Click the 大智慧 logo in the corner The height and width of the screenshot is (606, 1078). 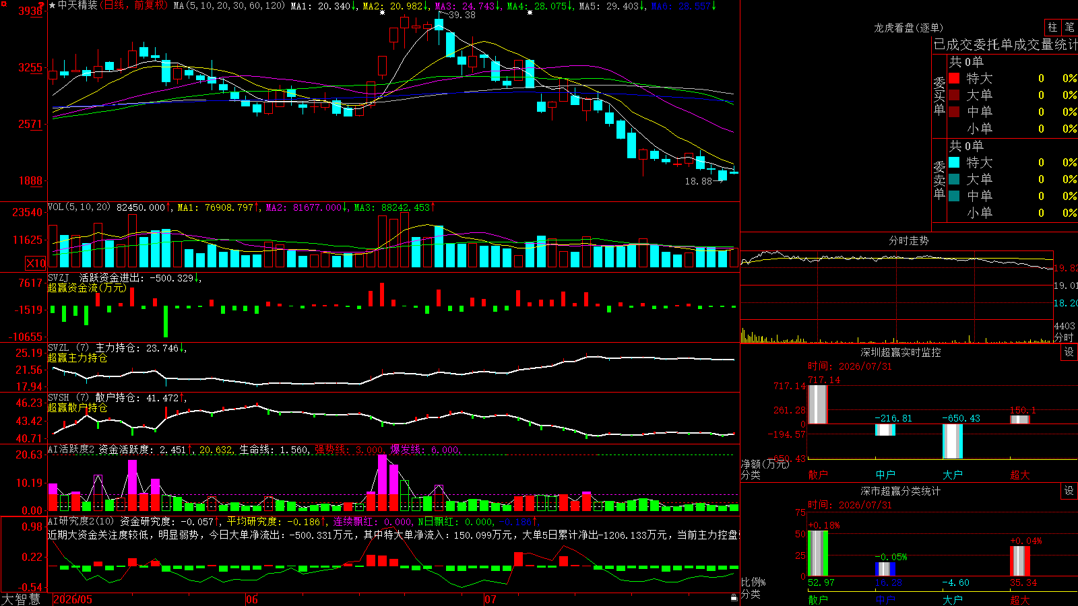(x=21, y=599)
